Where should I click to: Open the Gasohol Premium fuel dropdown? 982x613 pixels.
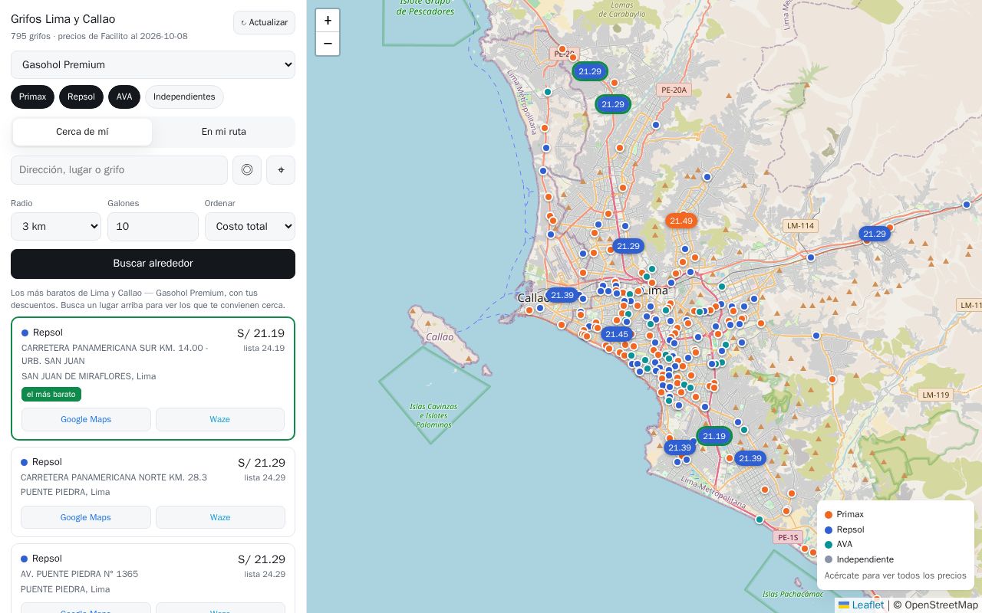153,64
